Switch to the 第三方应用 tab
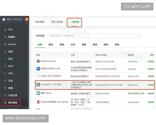 pyautogui.click(x=57, y=22)
